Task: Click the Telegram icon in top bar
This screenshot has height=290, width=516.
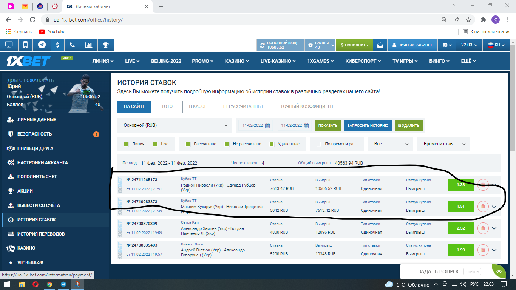Action: [x=42, y=45]
